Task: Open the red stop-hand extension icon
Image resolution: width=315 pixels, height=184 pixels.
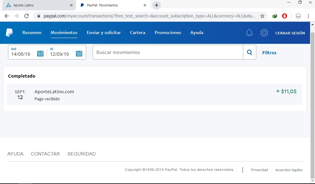Action: [285, 16]
